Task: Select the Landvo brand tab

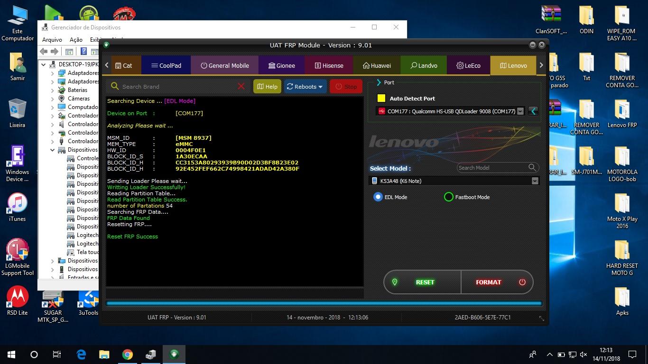Action: [424, 65]
